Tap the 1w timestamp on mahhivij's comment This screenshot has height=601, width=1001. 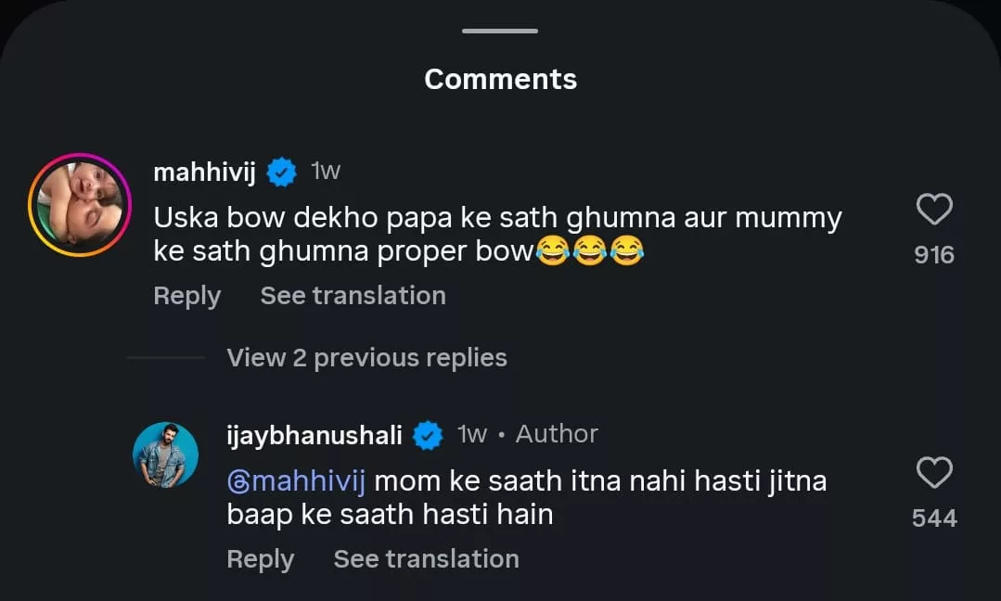coord(326,172)
